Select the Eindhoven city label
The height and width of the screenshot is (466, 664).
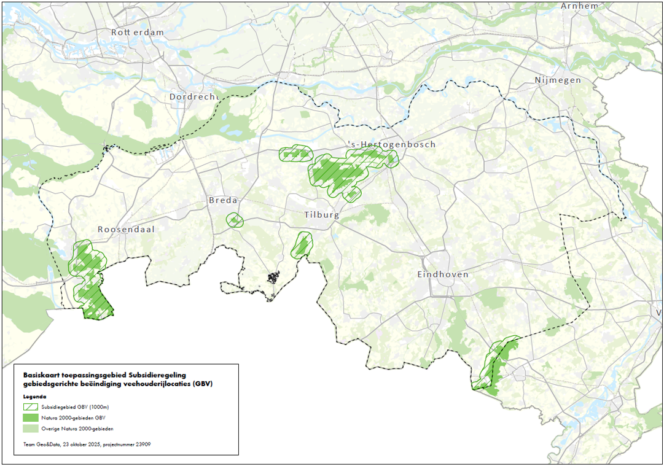[442, 274]
